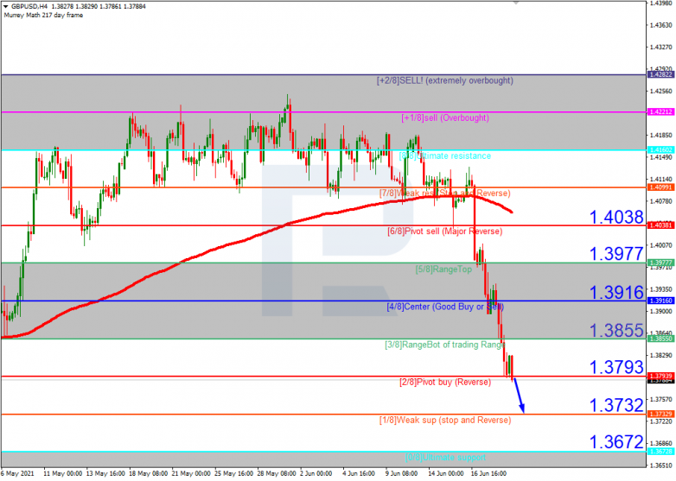Click the 1.37570 price scale value
Viewport: 676px width, 481px height.
pyautogui.click(x=661, y=400)
